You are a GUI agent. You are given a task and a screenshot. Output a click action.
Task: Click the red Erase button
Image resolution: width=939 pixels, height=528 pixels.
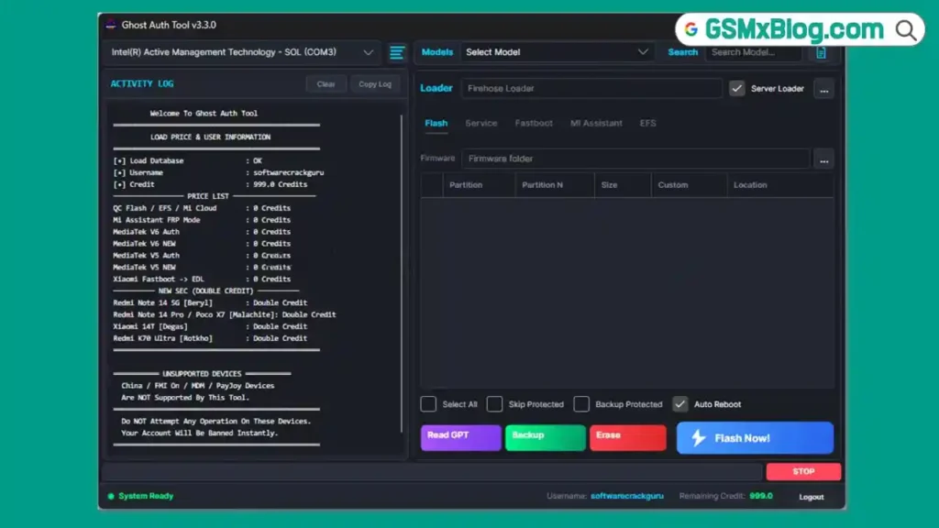point(627,437)
